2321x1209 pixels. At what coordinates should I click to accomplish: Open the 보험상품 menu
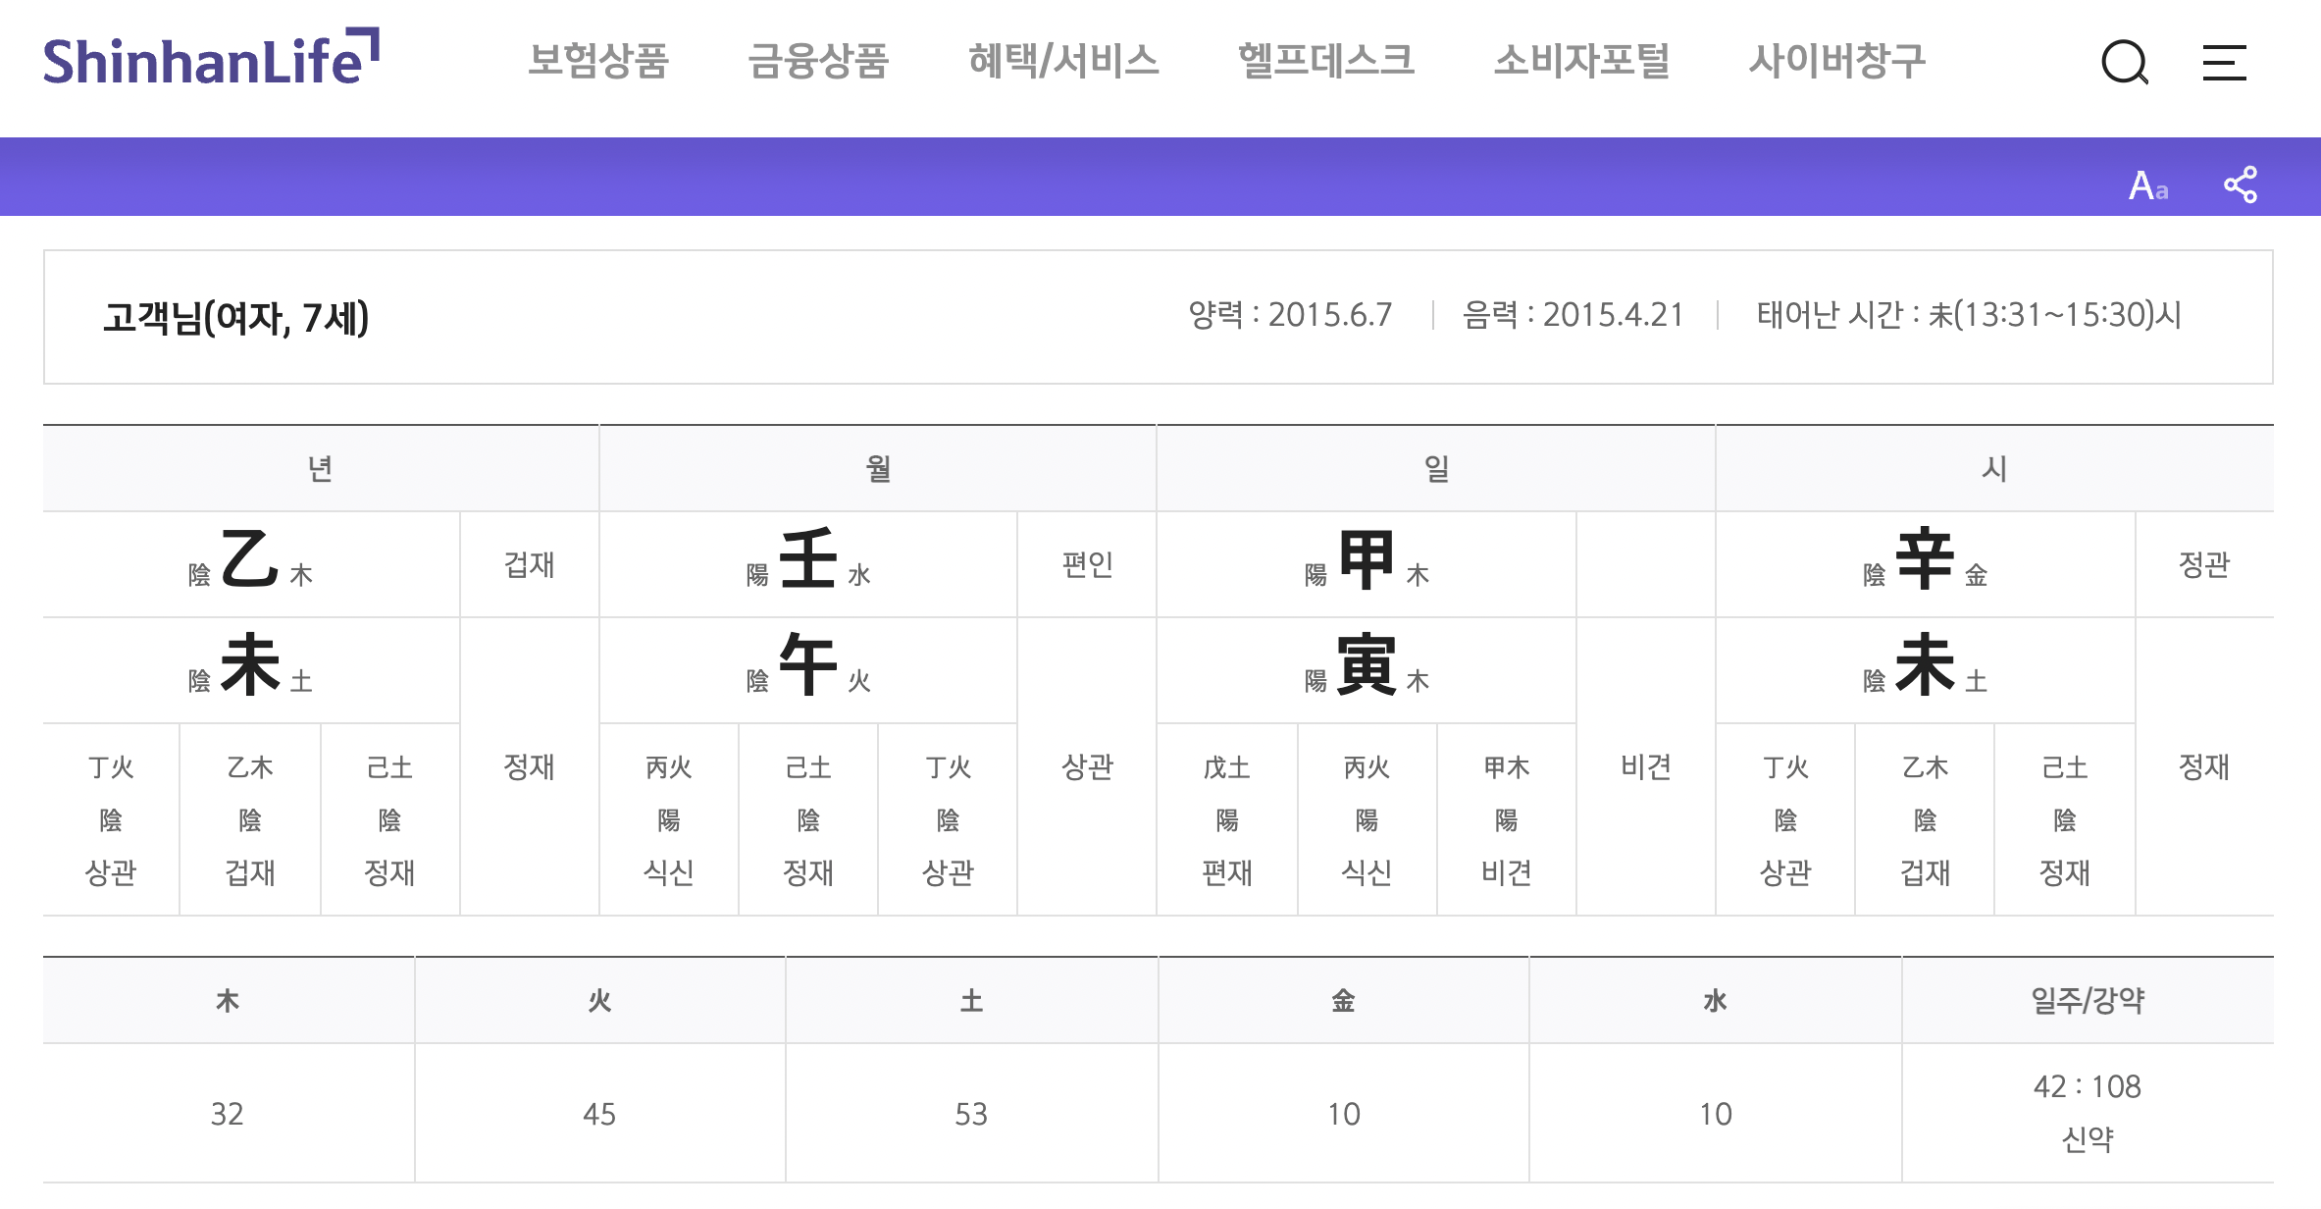coord(597,61)
